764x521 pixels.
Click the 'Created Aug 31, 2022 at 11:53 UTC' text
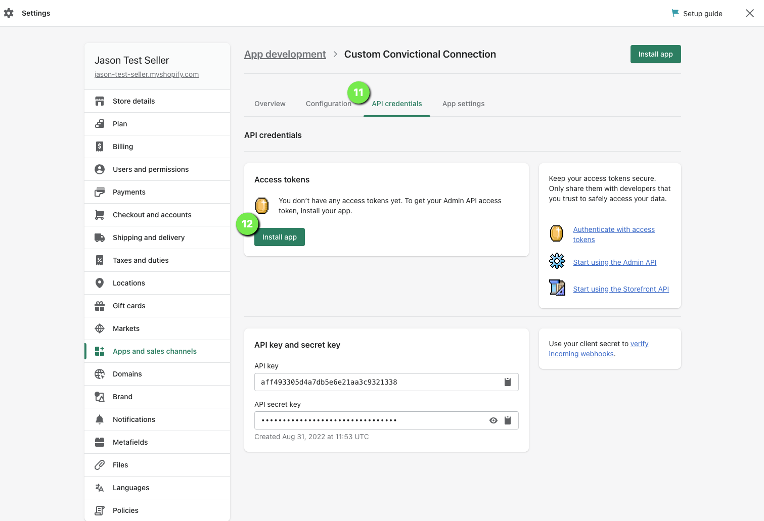(x=311, y=437)
